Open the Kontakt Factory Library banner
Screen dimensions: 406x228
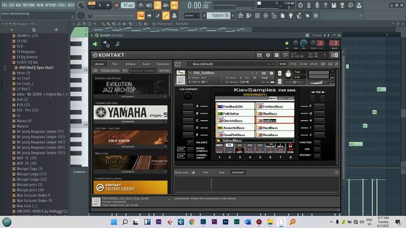pyautogui.click(x=131, y=187)
